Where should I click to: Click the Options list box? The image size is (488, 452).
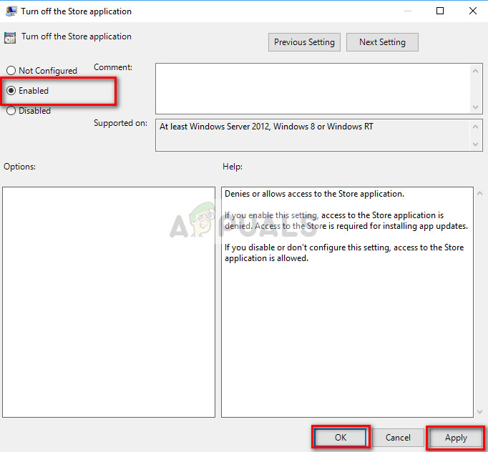coord(109,302)
